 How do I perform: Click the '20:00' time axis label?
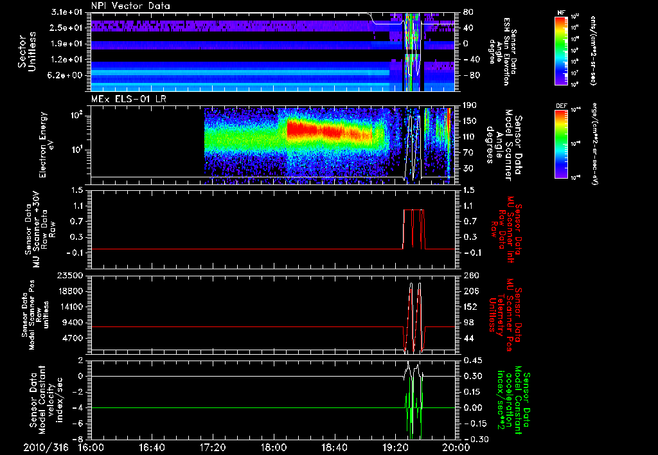[456, 447]
